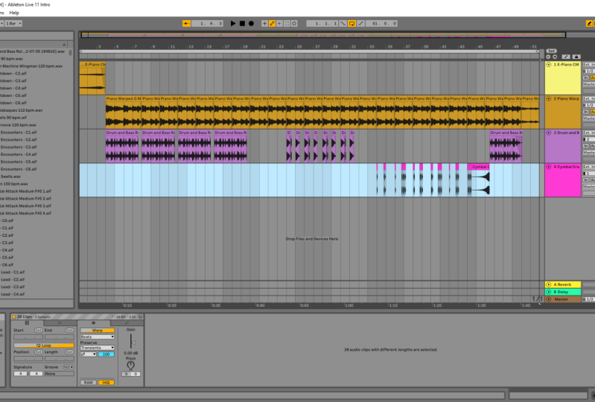Toggle the Punch-Out switch

[x=361, y=24]
